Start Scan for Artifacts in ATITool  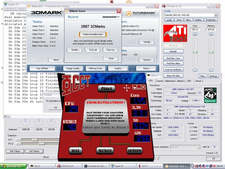click(173, 70)
